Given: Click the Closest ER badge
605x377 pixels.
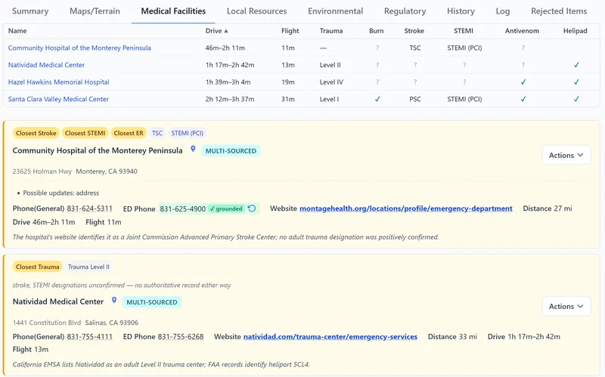Looking at the screenshot, I should point(129,133).
